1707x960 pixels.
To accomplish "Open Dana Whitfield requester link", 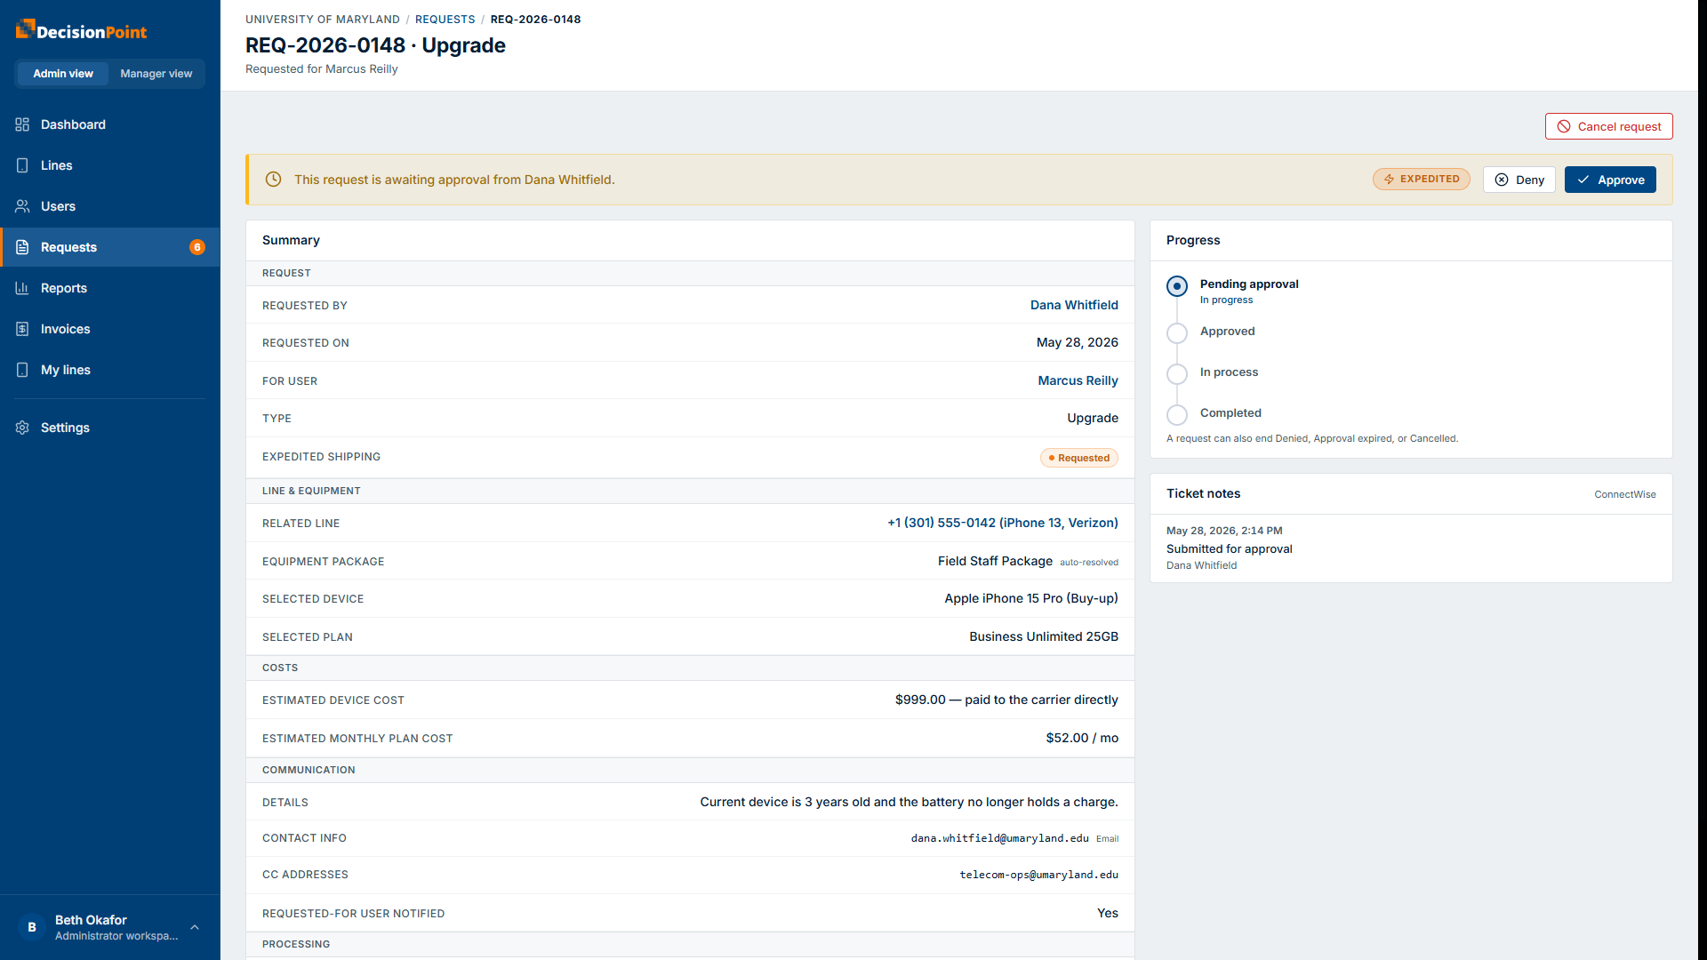I will point(1074,305).
